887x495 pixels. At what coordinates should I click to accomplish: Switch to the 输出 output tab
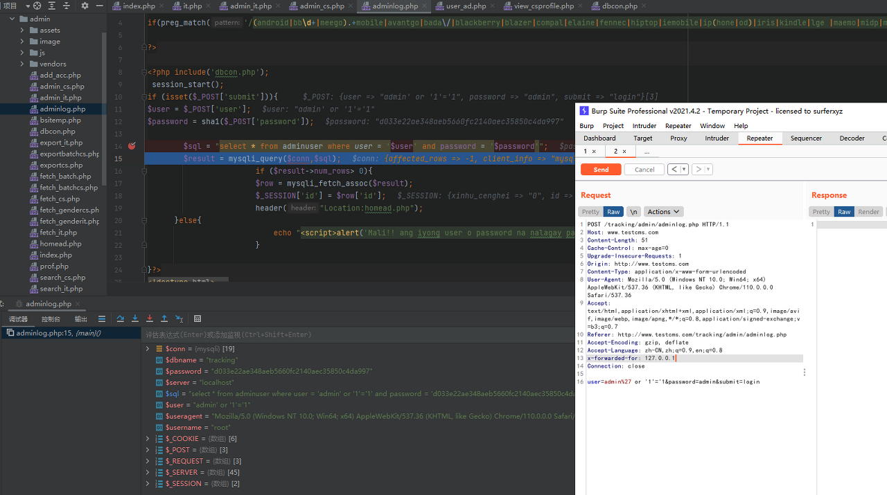(81, 319)
